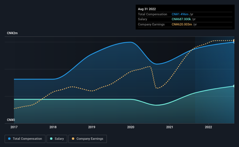Screen dimensions: 239x147
Task: Click the CN¥620.003m company earnings value
Action: pyautogui.click(x=182, y=24)
